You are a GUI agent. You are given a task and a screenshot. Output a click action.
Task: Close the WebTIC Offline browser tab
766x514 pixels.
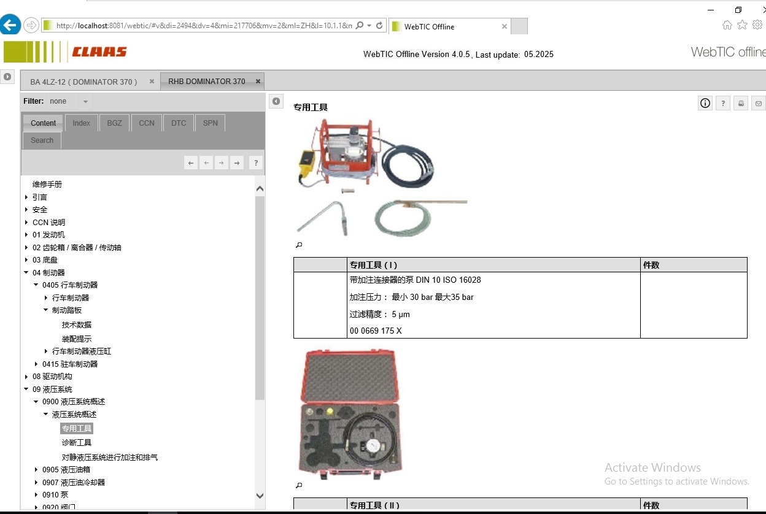[505, 26]
